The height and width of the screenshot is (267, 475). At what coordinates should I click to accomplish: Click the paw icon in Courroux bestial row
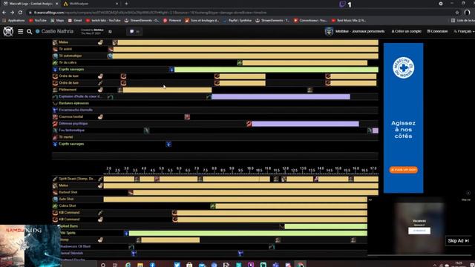(x=100, y=117)
